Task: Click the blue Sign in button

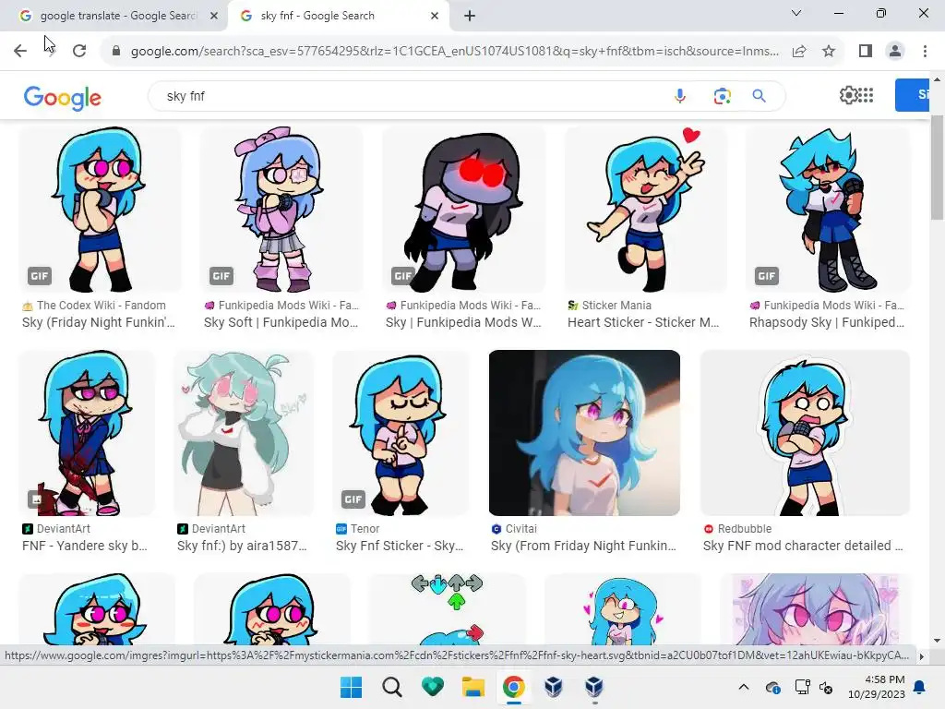Action: point(912,95)
